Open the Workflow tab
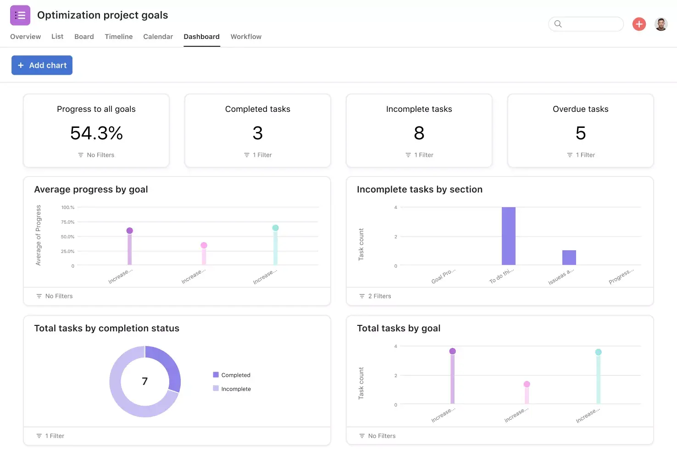The width and height of the screenshot is (677, 451). (246, 37)
